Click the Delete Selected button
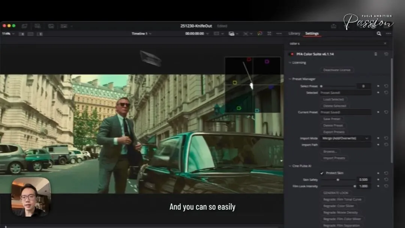Image resolution: width=405 pixels, height=228 pixels. pos(334,106)
